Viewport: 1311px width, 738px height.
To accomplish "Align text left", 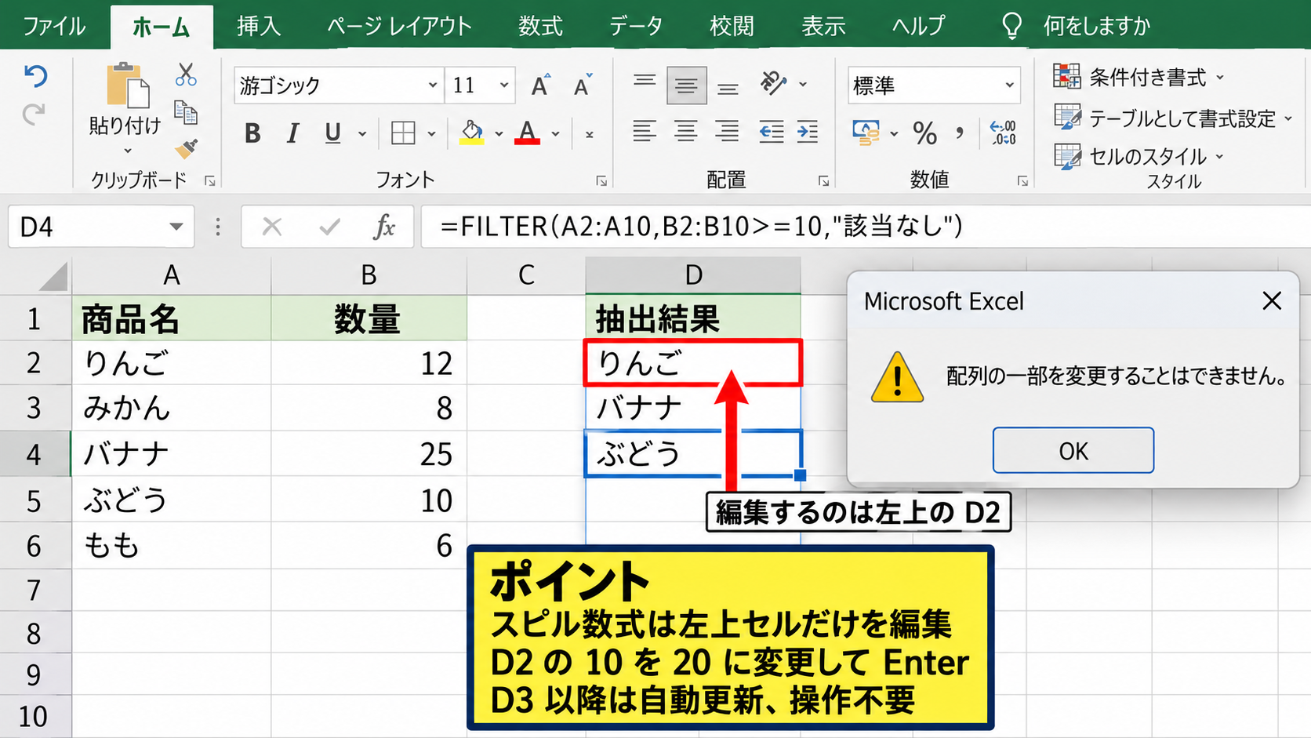I will [645, 132].
